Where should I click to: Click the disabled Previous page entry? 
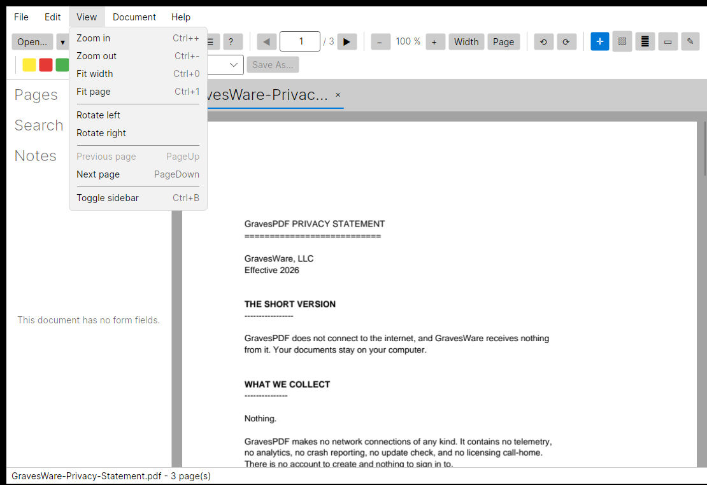click(x=138, y=157)
